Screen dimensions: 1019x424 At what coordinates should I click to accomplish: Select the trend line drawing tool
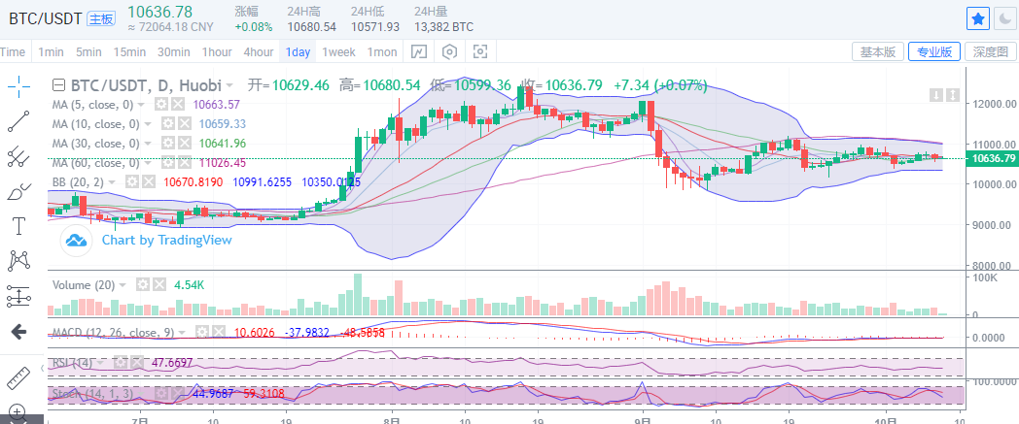point(18,121)
